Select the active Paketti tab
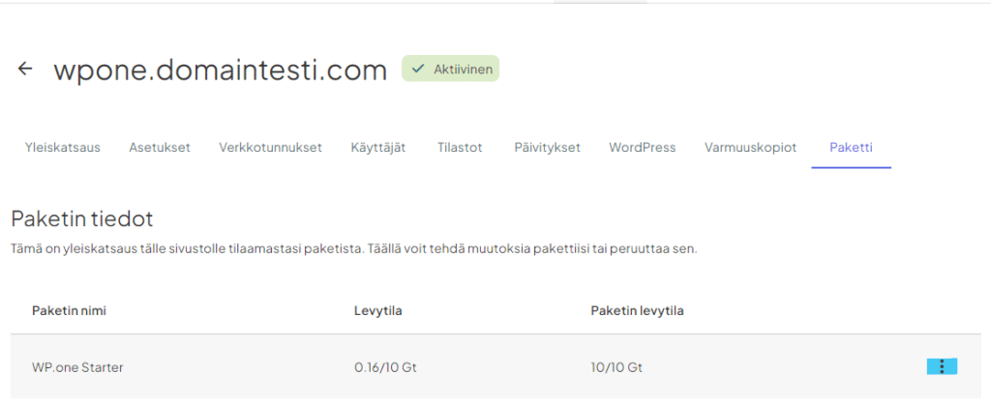991x402 pixels. 851,148
